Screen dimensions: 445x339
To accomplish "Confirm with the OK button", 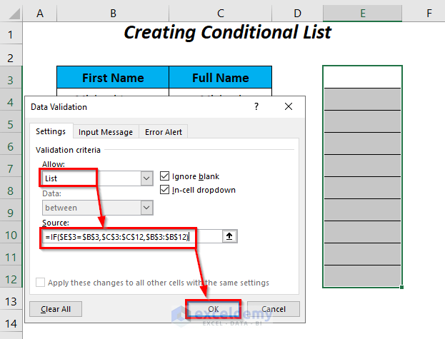I will (214, 309).
